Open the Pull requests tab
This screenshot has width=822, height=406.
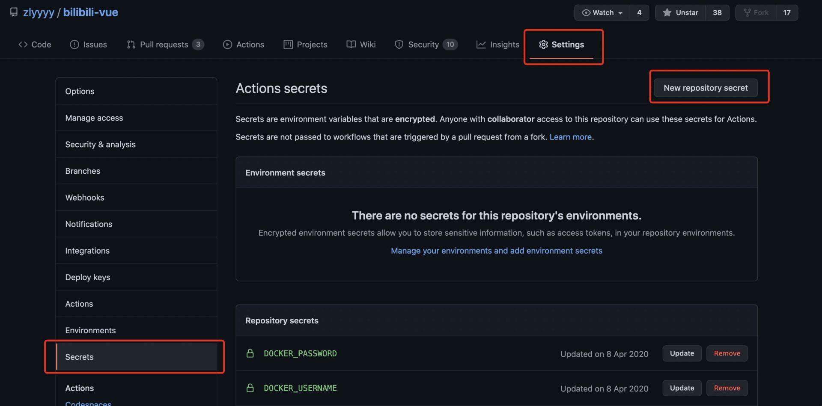tap(165, 44)
